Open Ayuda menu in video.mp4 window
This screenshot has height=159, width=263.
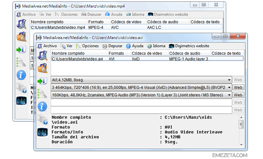[x=114, y=14]
